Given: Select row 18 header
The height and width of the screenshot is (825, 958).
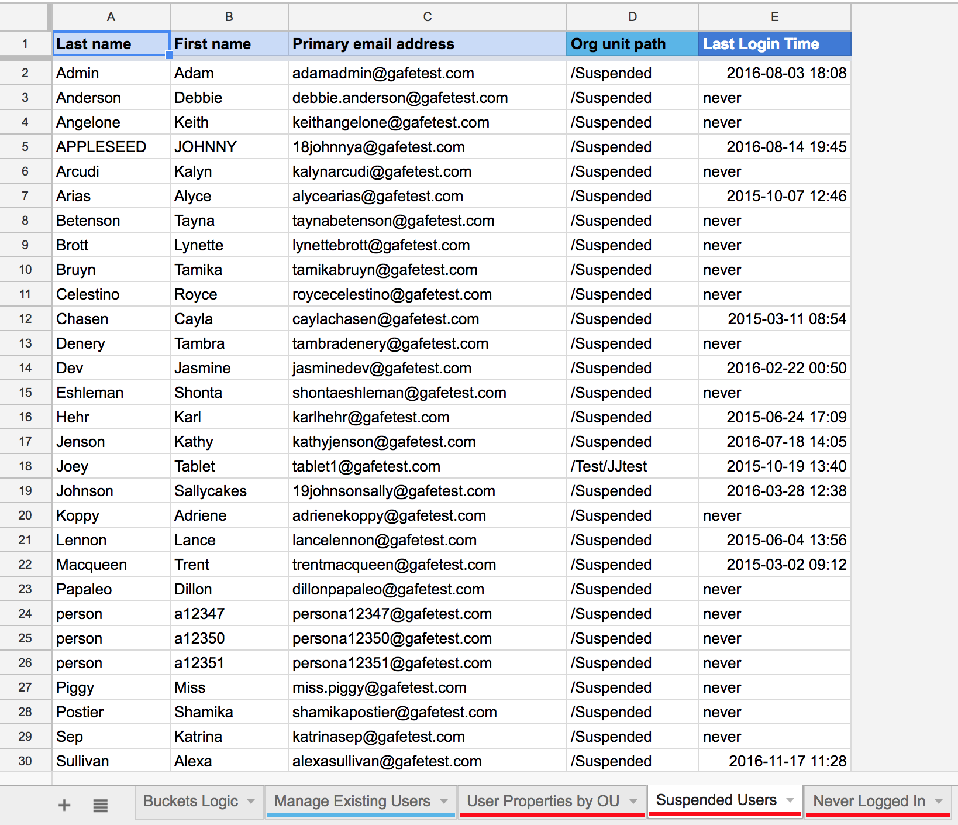Looking at the screenshot, I should [25, 466].
